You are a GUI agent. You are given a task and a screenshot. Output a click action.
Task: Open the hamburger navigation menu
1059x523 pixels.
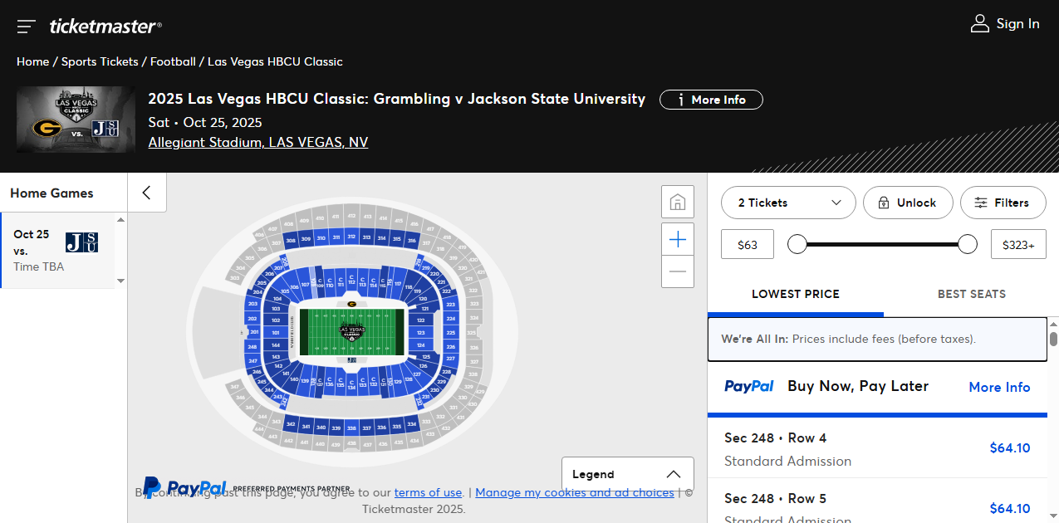click(x=26, y=27)
